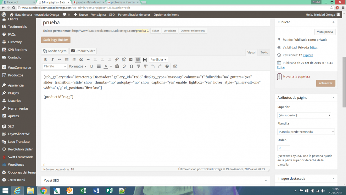This screenshot has height=195, width=346.
Task: Toggle paste as plain text
Action: pyautogui.click(x=117, y=66)
